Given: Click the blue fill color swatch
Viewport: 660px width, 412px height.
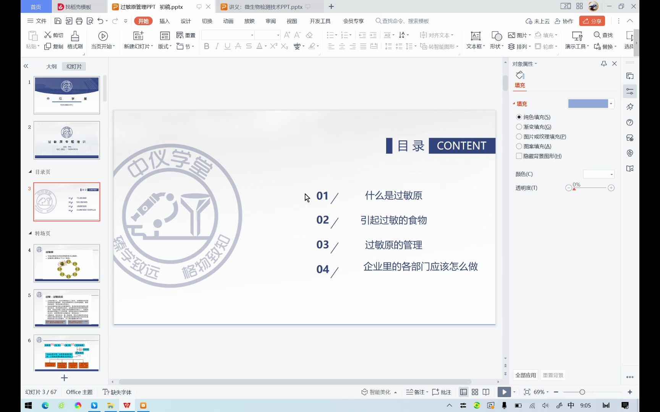Looking at the screenshot, I should 588,104.
